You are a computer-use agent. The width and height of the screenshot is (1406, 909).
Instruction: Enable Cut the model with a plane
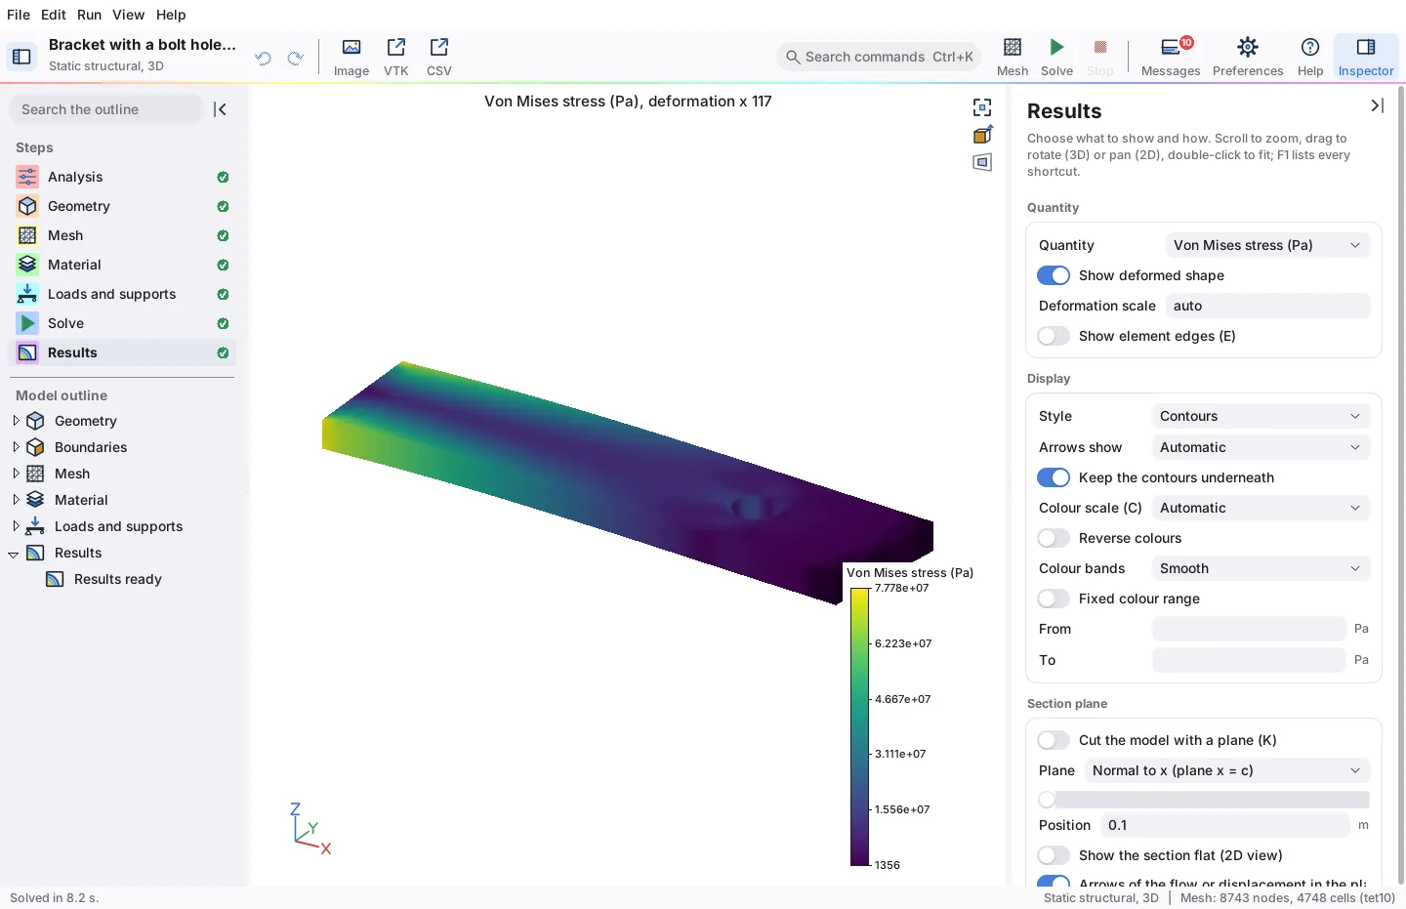pos(1054,740)
